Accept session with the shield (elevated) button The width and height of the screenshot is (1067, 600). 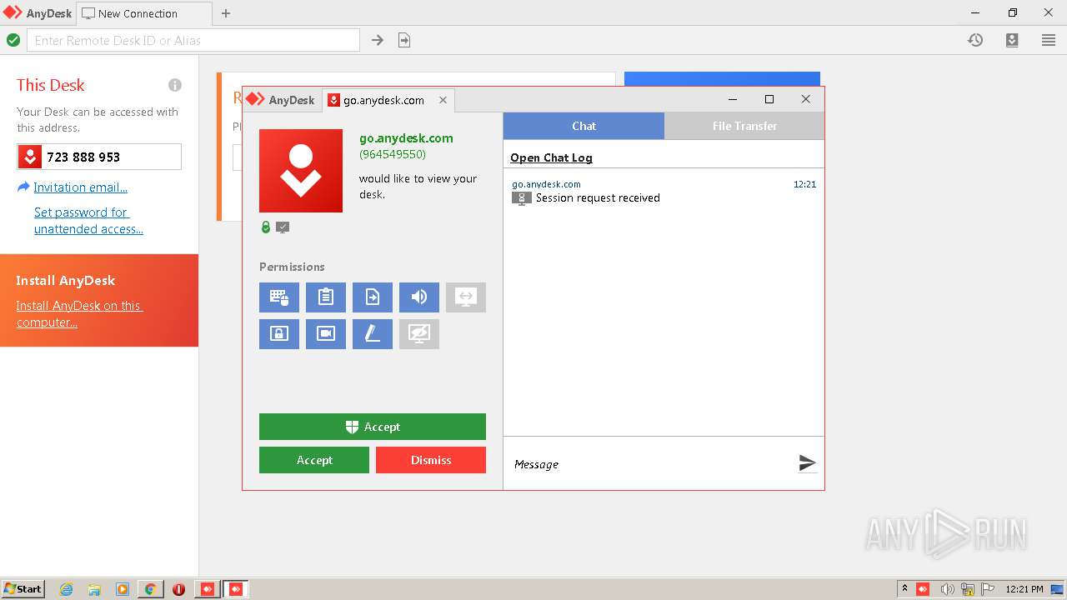[x=373, y=427]
